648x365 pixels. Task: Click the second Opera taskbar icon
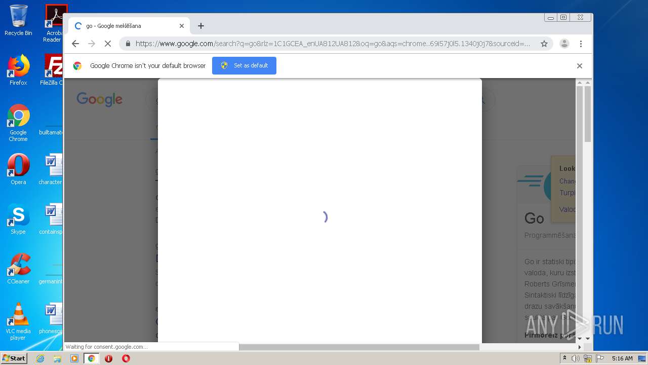tap(126, 358)
